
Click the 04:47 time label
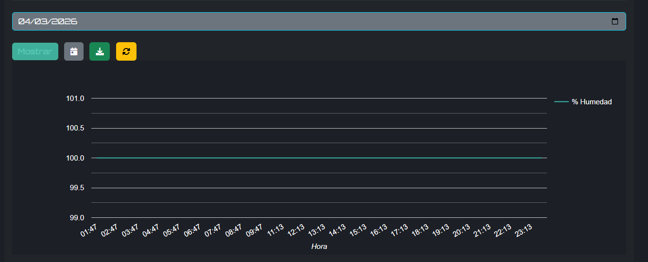coord(151,230)
